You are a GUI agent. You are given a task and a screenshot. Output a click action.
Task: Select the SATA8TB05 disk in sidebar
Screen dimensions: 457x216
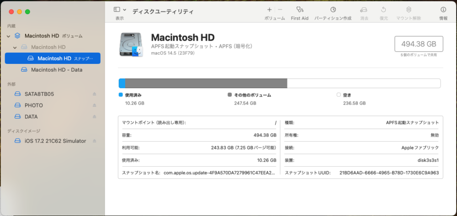pyautogui.click(x=39, y=94)
